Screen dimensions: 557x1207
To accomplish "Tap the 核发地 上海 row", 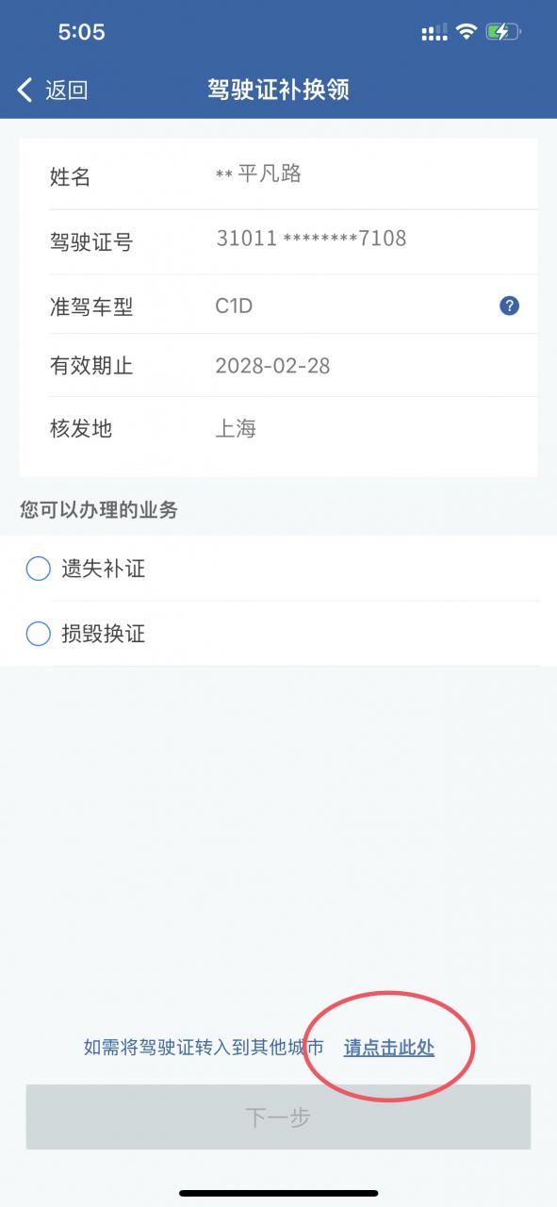I will click(x=235, y=429).
